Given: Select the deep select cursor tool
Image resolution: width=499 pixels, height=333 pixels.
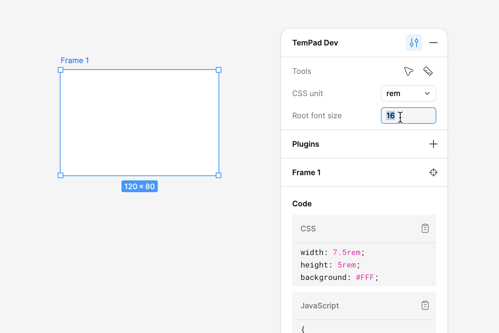Looking at the screenshot, I should tap(409, 71).
